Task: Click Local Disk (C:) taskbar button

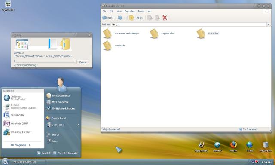Action: [x=29, y=162]
